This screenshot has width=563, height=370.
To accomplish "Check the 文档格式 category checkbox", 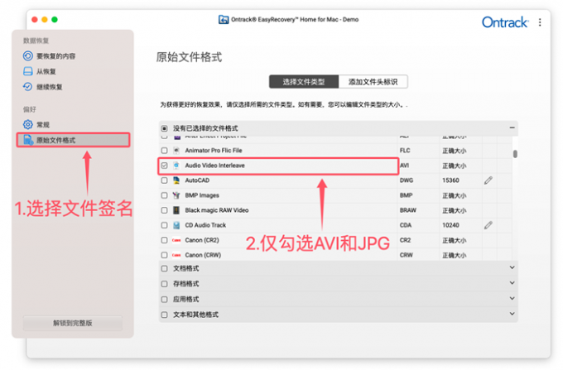I will 164,268.
